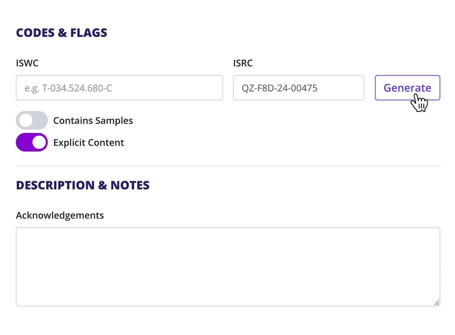Click the "Explicit Content" label text
This screenshot has width=455, height=335.
pos(88,143)
